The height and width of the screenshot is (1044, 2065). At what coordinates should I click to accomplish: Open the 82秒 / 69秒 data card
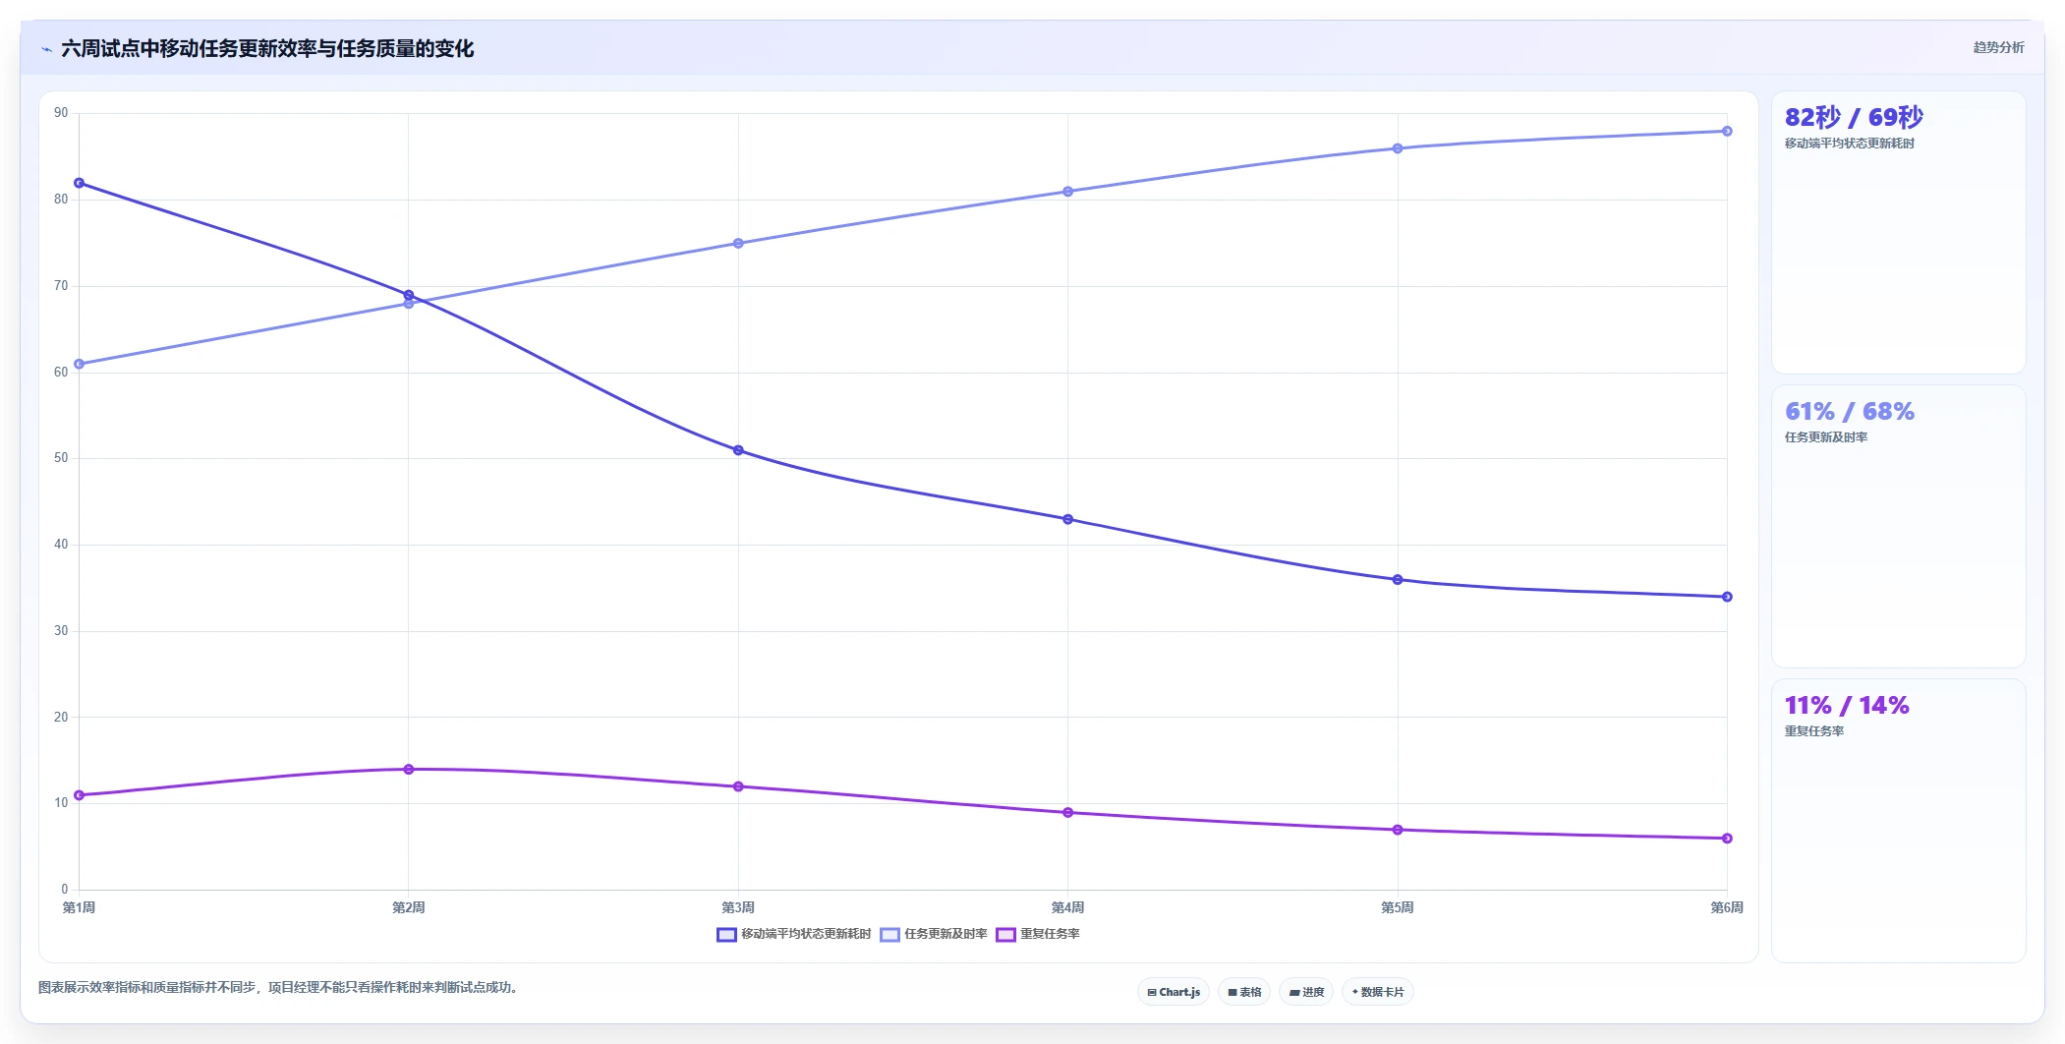click(1898, 232)
